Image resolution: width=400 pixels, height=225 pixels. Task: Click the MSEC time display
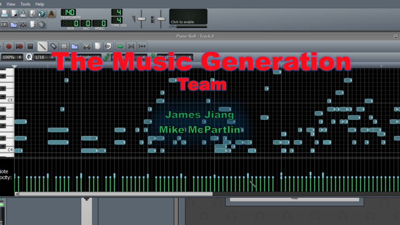(x=100, y=23)
